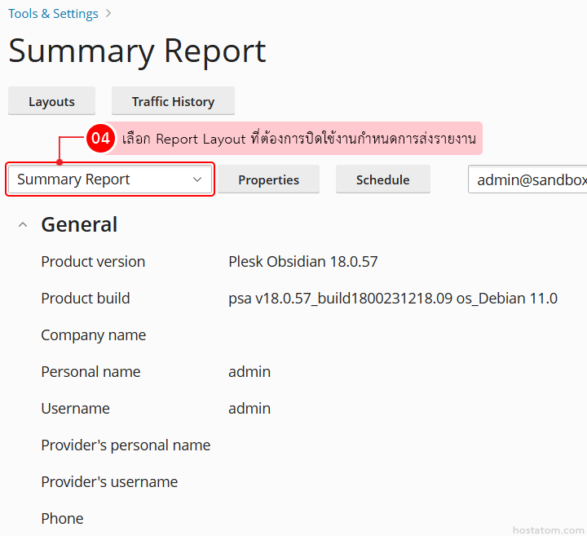The height and width of the screenshot is (536, 587).
Task: Click the General section heading
Action: click(79, 225)
